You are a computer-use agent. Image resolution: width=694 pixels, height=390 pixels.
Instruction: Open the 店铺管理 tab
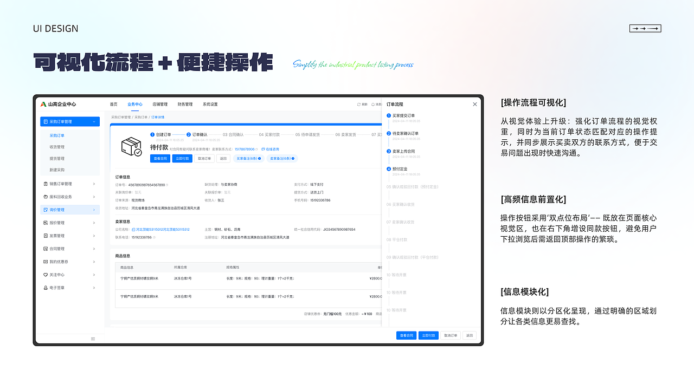point(160,105)
